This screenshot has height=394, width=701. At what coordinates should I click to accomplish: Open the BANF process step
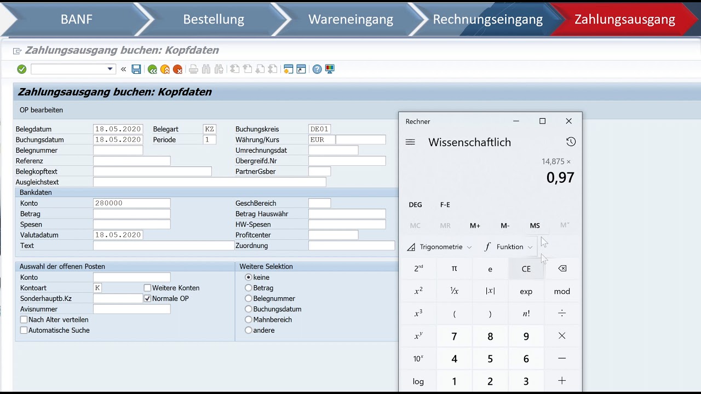click(x=76, y=19)
